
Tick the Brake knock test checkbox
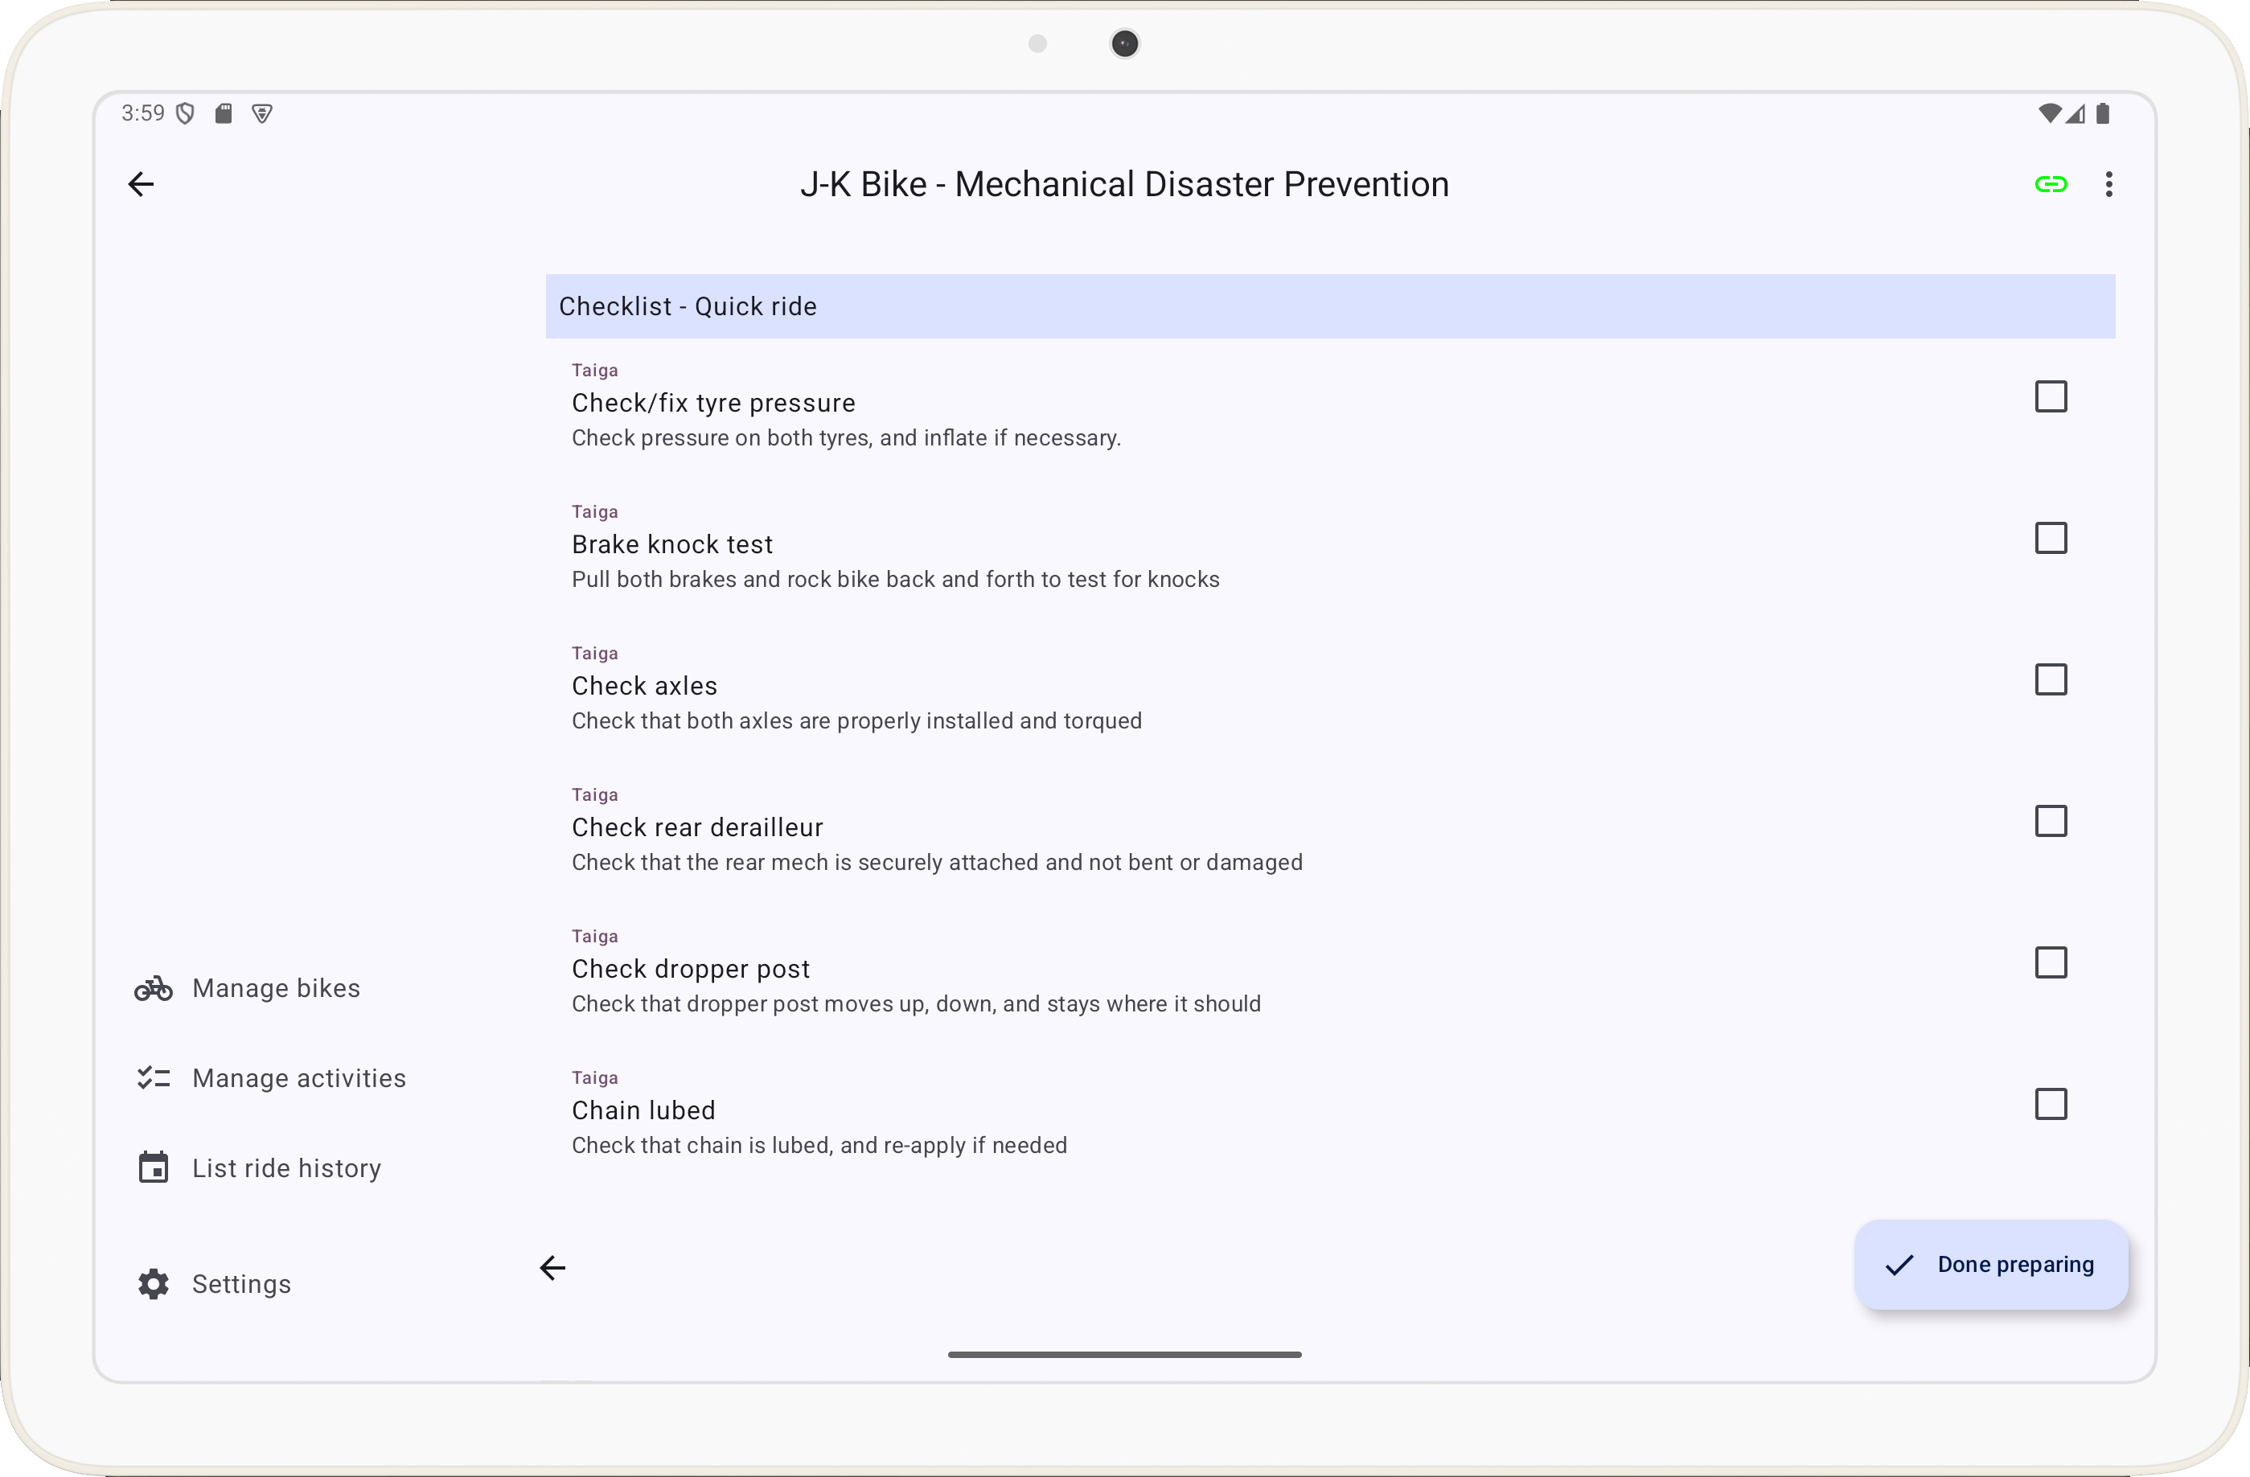2051,539
